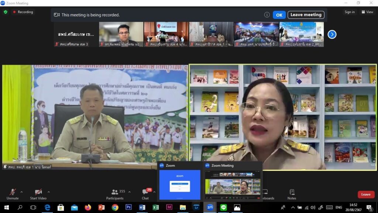This screenshot has height=213, width=378.
Task: Open the Notes panel
Action: click(292, 194)
